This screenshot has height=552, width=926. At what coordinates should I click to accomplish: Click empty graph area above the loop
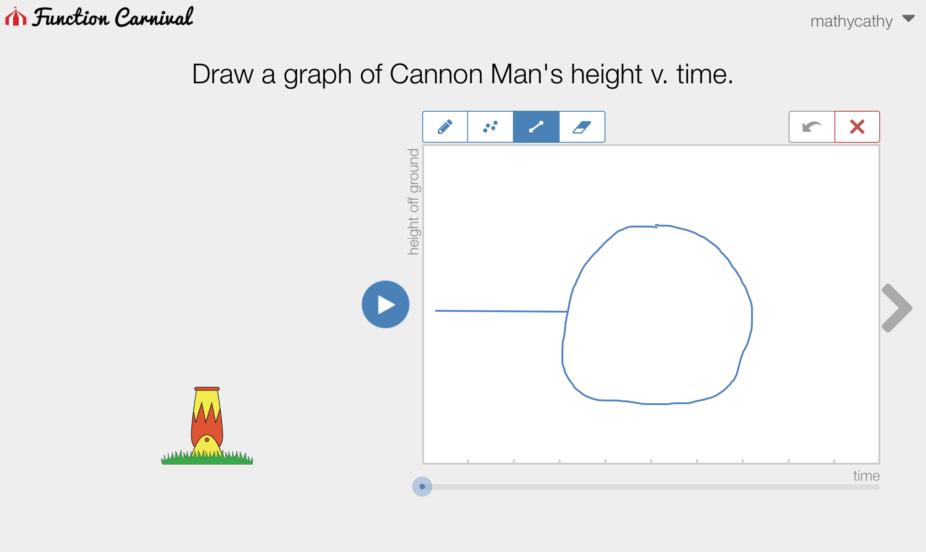(x=650, y=183)
